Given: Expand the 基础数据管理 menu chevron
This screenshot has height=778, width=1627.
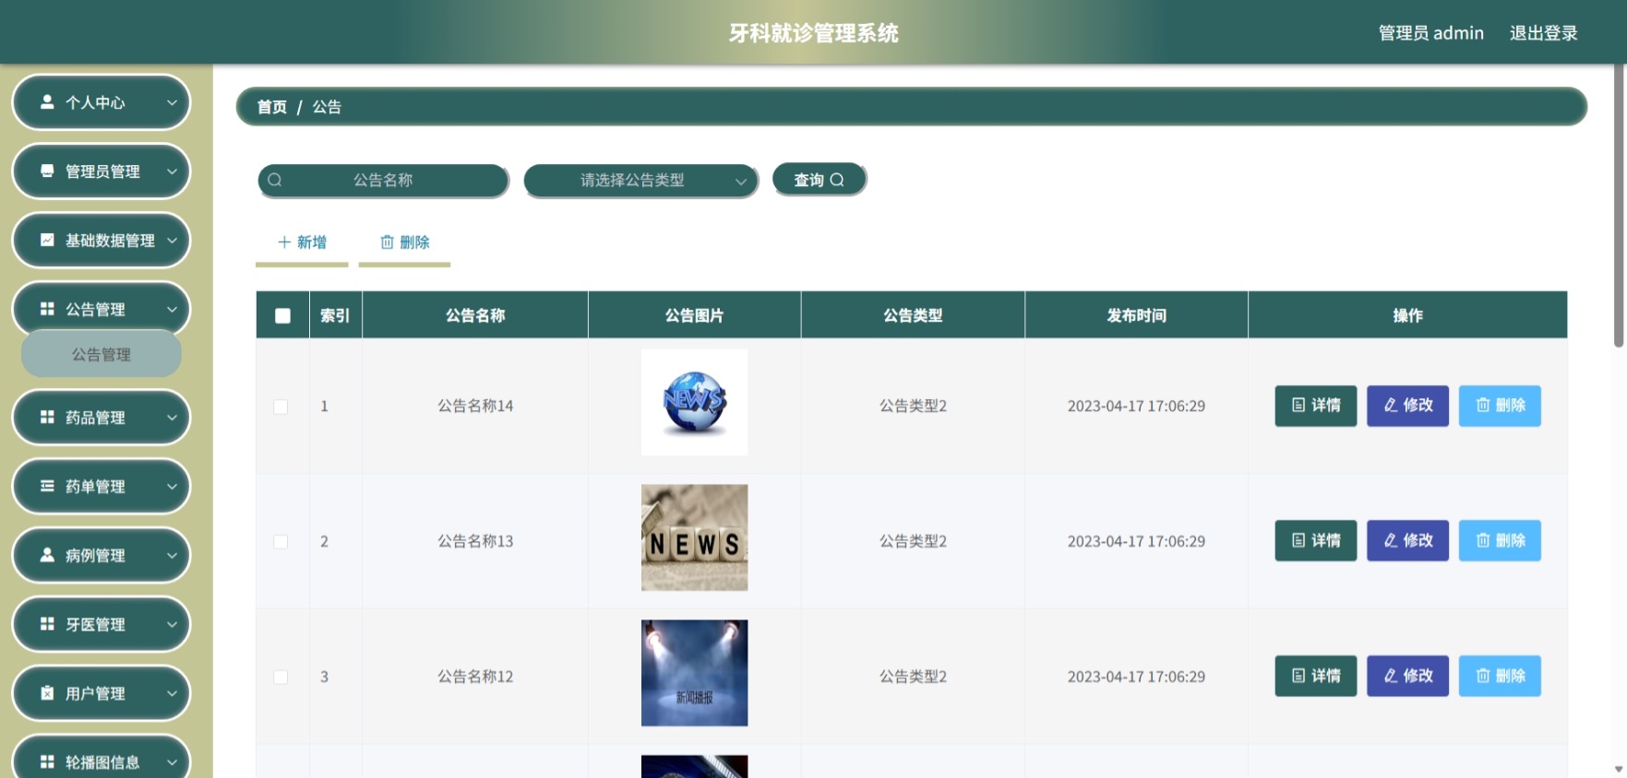Looking at the screenshot, I should pos(172,241).
